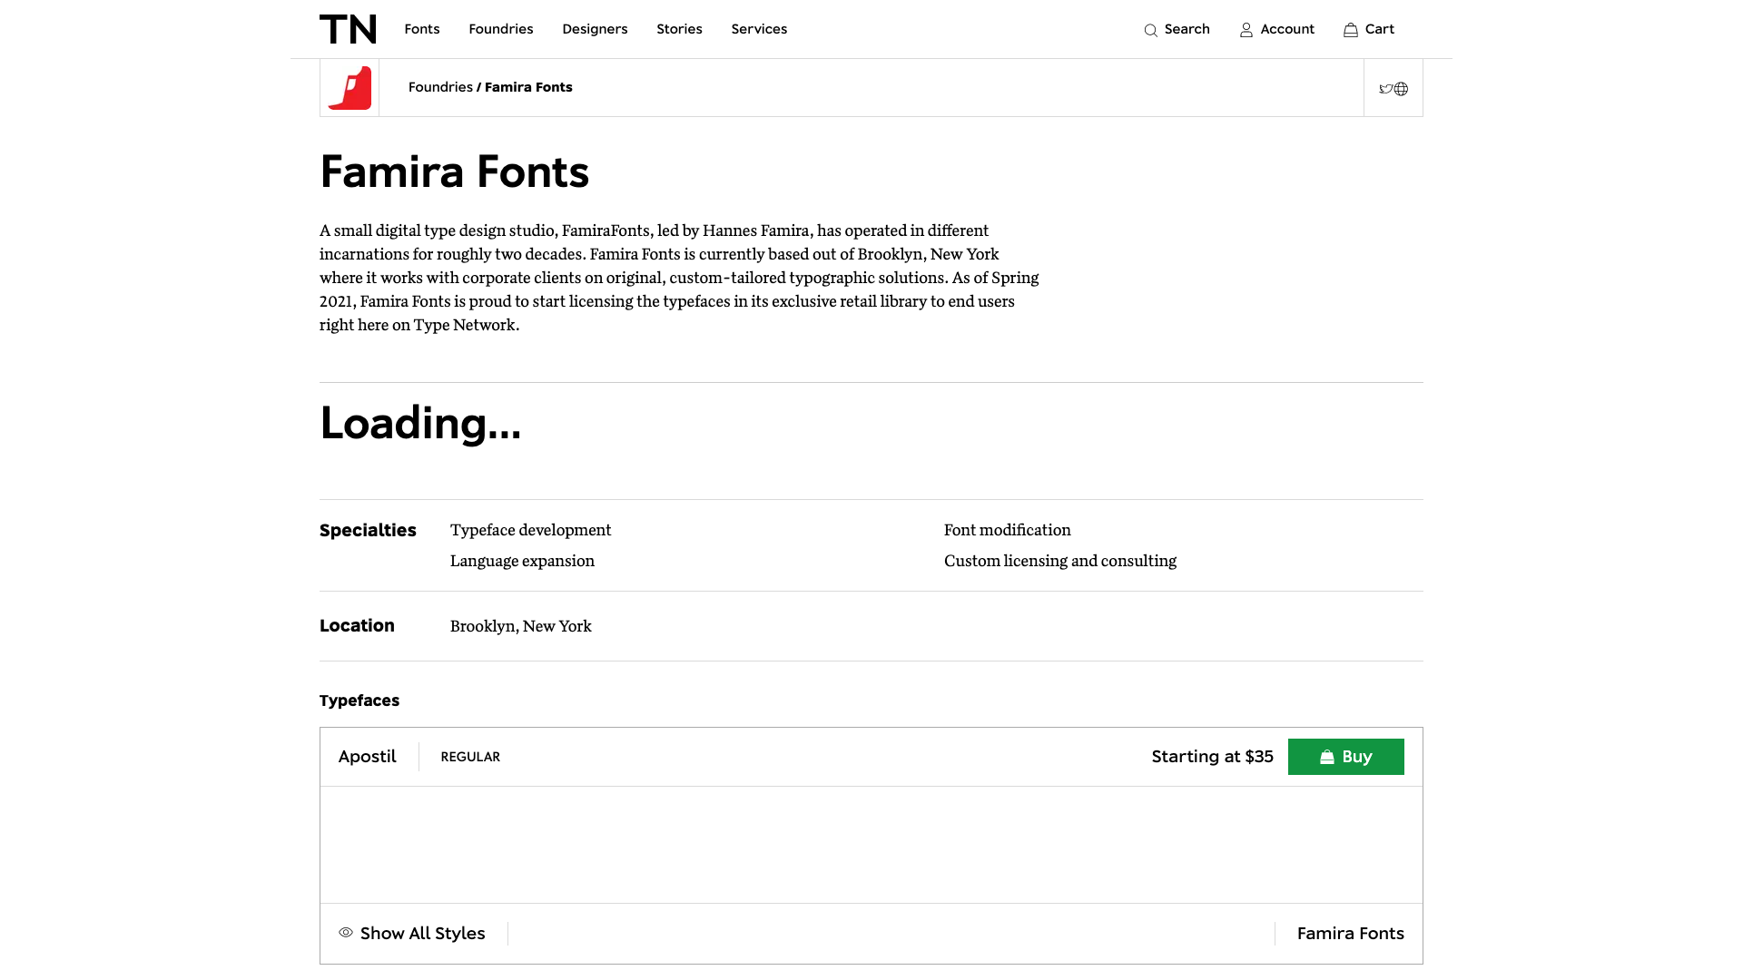
Task: Open the Apostil typeface name
Action: point(368,757)
